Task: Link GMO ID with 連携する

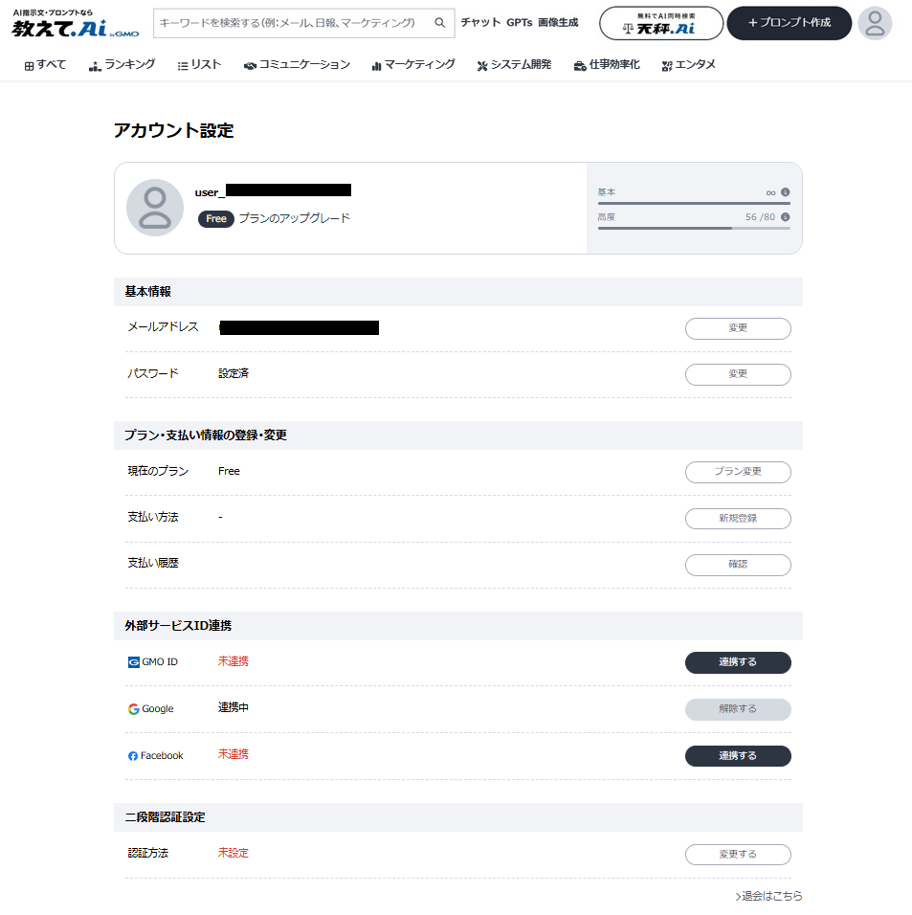Action: coord(738,662)
